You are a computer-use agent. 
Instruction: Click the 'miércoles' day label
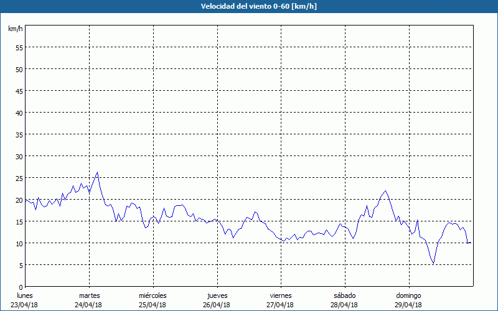pos(153,295)
